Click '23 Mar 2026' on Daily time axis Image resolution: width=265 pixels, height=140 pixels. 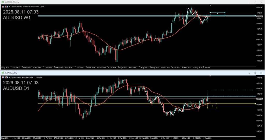point(80,138)
